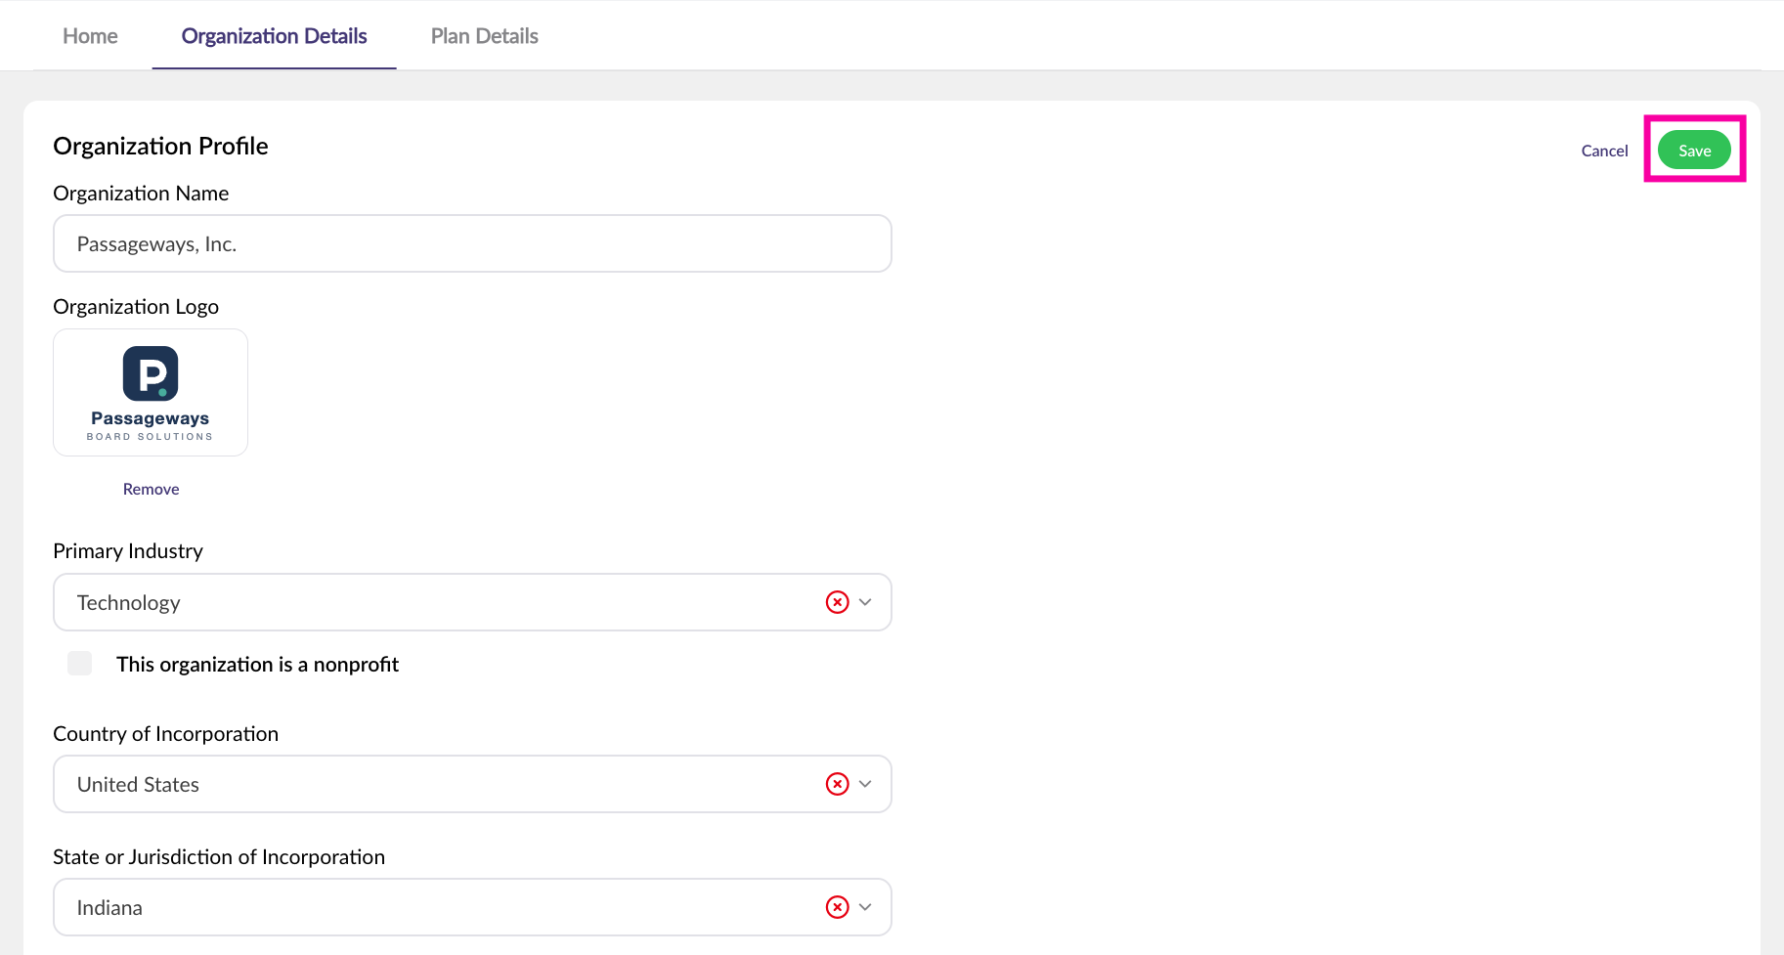
Task: Switch to the Home tab
Action: click(90, 36)
